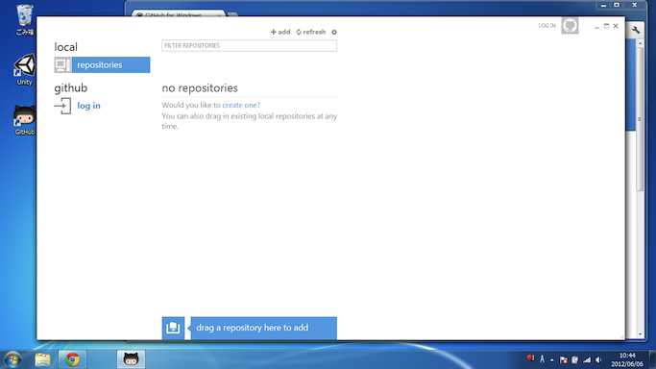Open the settings gear menu
Image resolution: width=656 pixels, height=369 pixels.
coord(334,32)
